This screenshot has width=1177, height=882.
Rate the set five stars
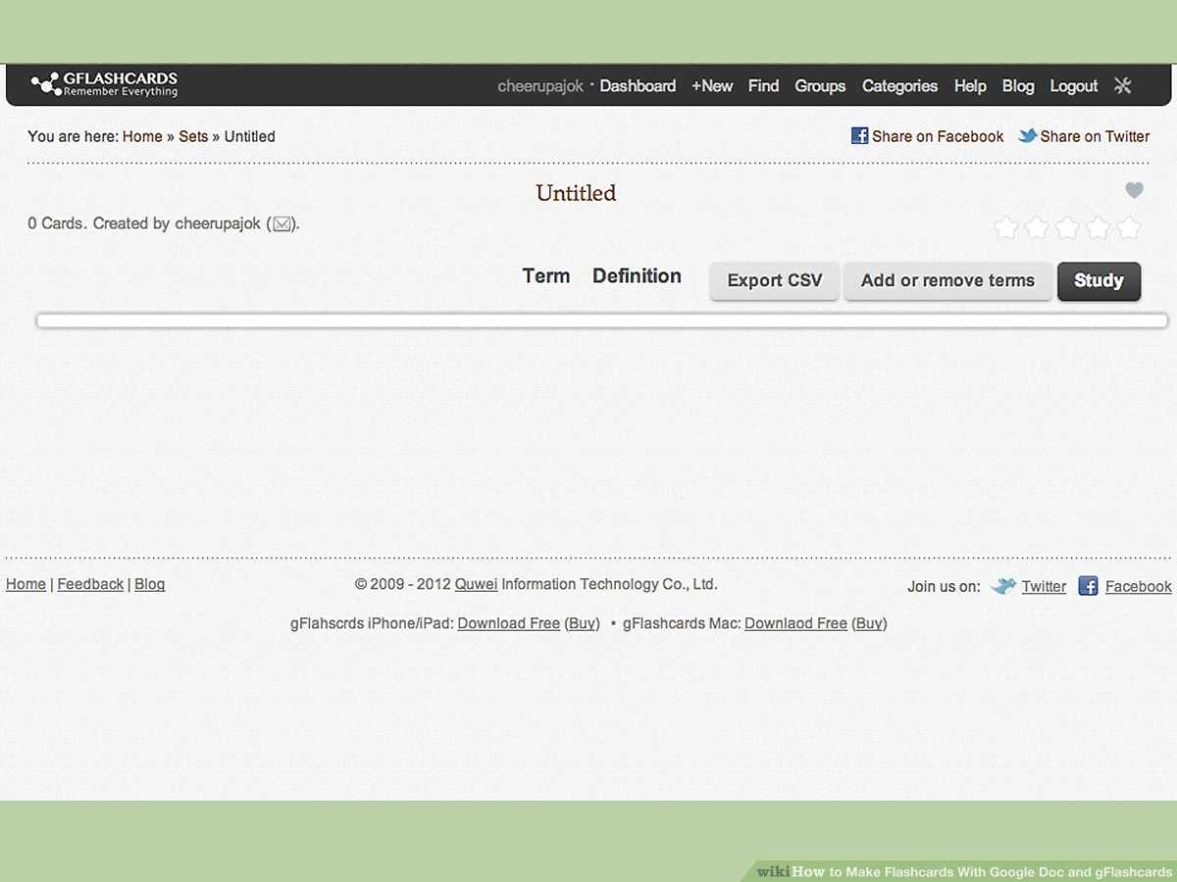click(1129, 228)
